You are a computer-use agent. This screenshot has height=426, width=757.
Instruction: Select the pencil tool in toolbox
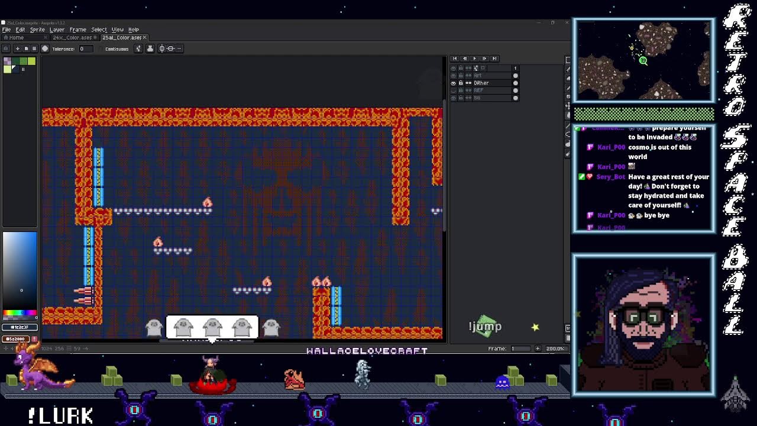(x=568, y=70)
